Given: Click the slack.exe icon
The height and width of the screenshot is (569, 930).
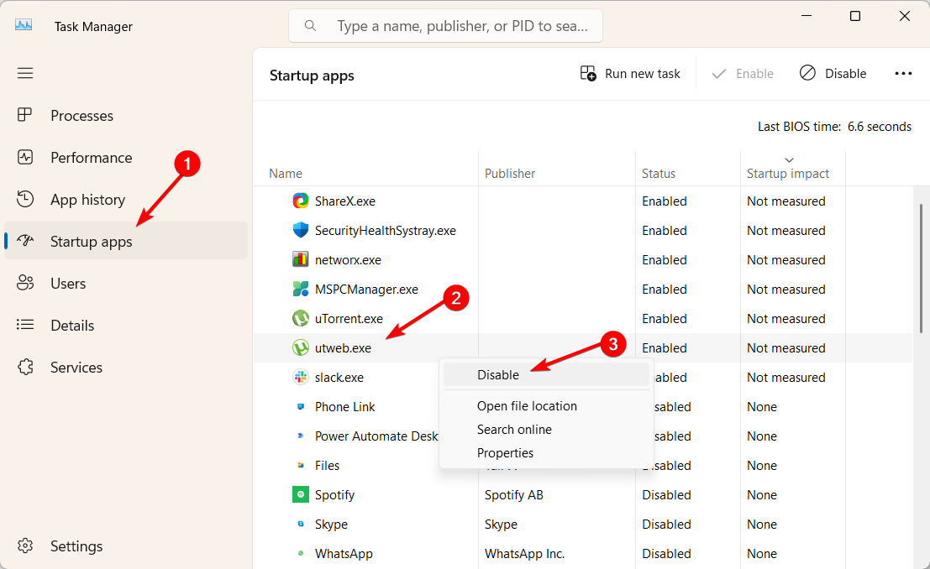Looking at the screenshot, I should 301,377.
